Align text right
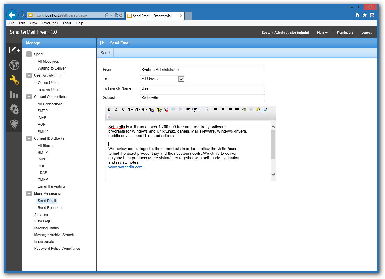The width and height of the screenshot is (385, 279). [230, 109]
